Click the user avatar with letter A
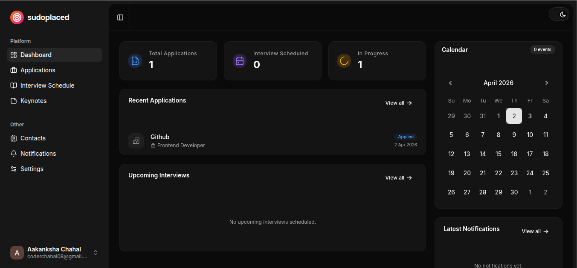The width and height of the screenshot is (577, 268). [x=17, y=253]
